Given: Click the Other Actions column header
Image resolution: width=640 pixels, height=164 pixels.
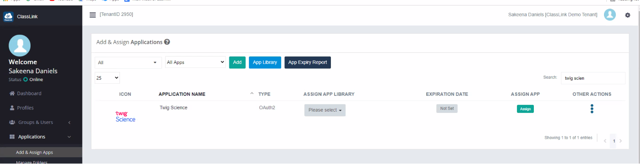Looking at the screenshot, I should pyautogui.click(x=592, y=94).
